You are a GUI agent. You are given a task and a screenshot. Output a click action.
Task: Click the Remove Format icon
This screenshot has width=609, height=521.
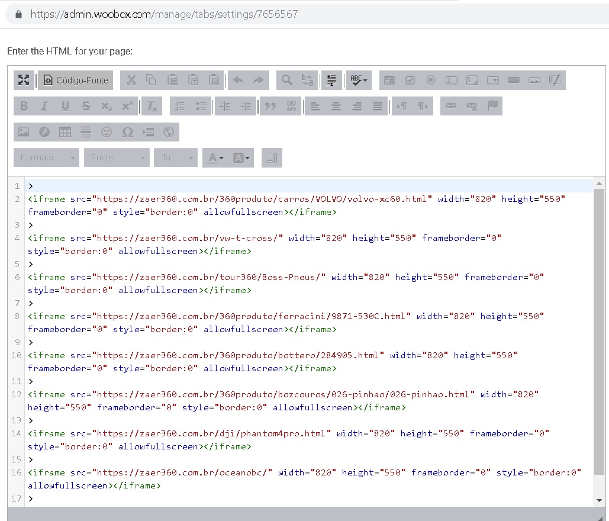152,106
